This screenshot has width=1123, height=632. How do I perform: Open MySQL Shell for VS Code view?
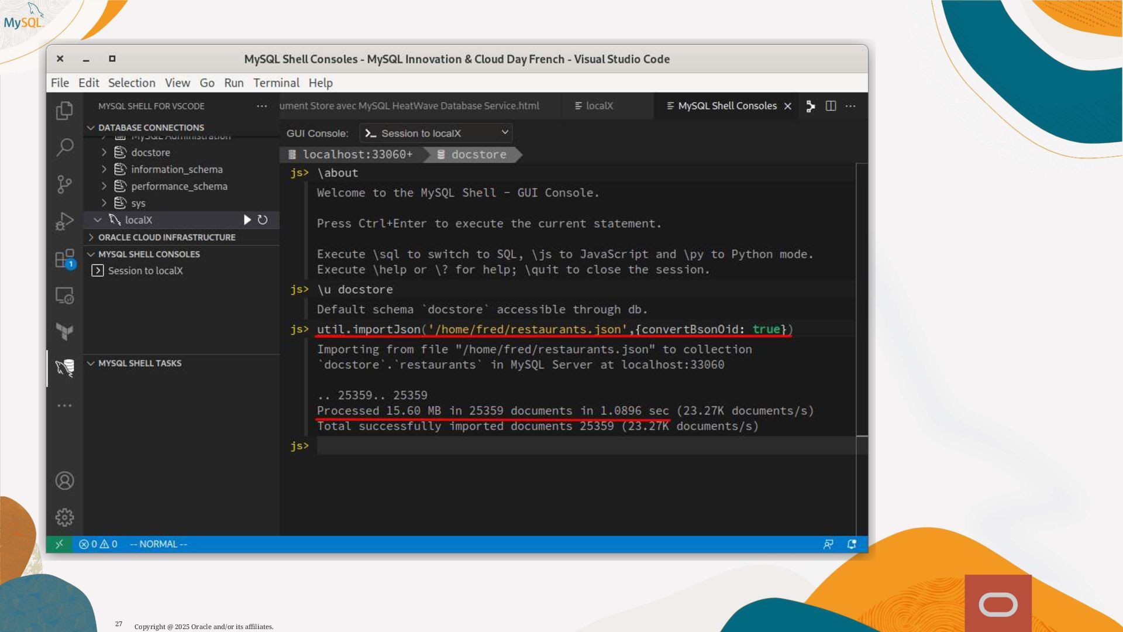coord(64,367)
